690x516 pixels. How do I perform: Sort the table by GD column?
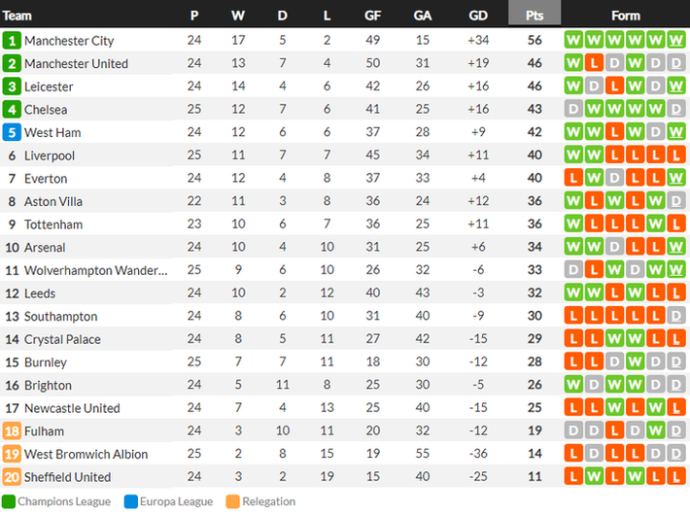pyautogui.click(x=478, y=16)
